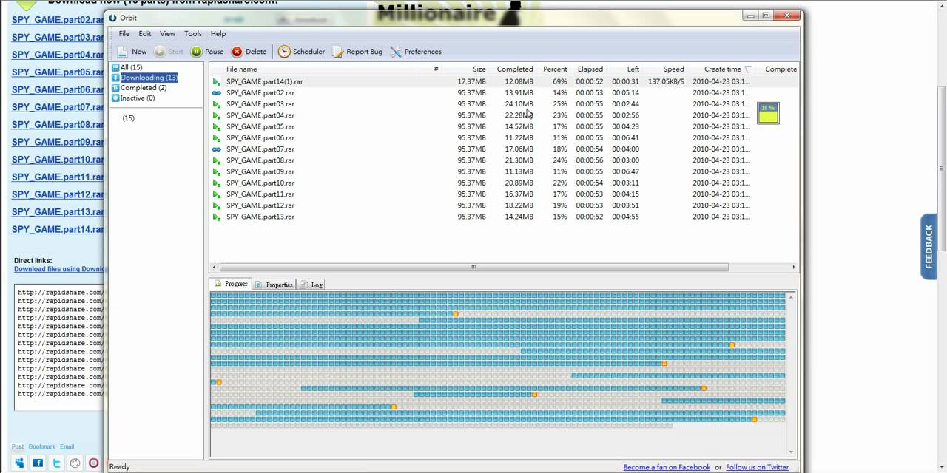The width and height of the screenshot is (947, 473).
Task: Open the Tools menu
Action: (x=193, y=33)
